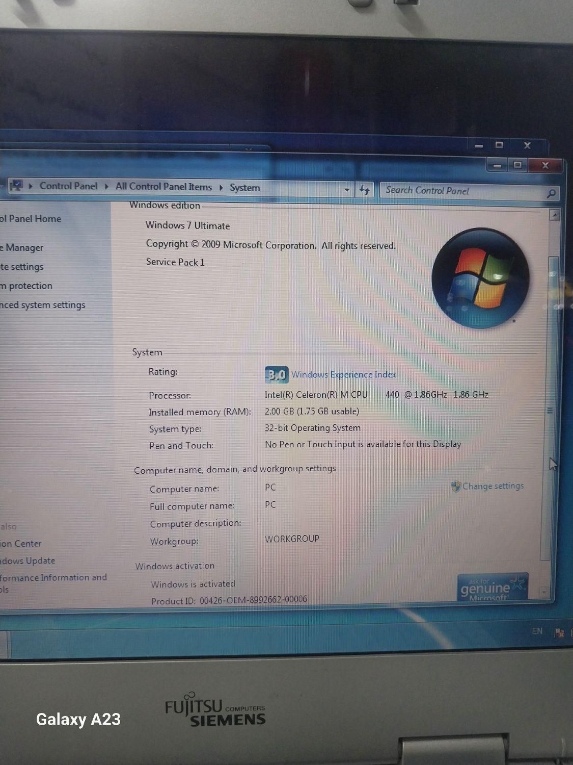Open the address bar history dropdown arrow

coord(347,190)
